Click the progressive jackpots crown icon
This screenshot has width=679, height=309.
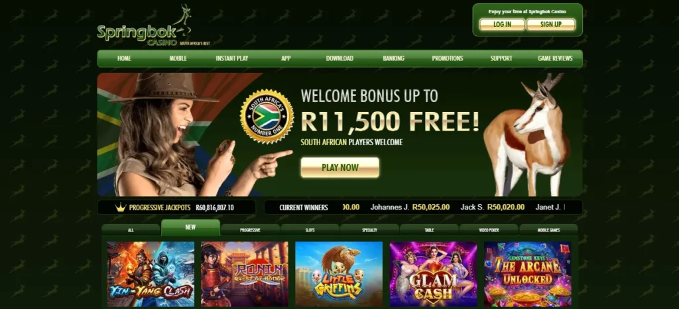(x=121, y=208)
